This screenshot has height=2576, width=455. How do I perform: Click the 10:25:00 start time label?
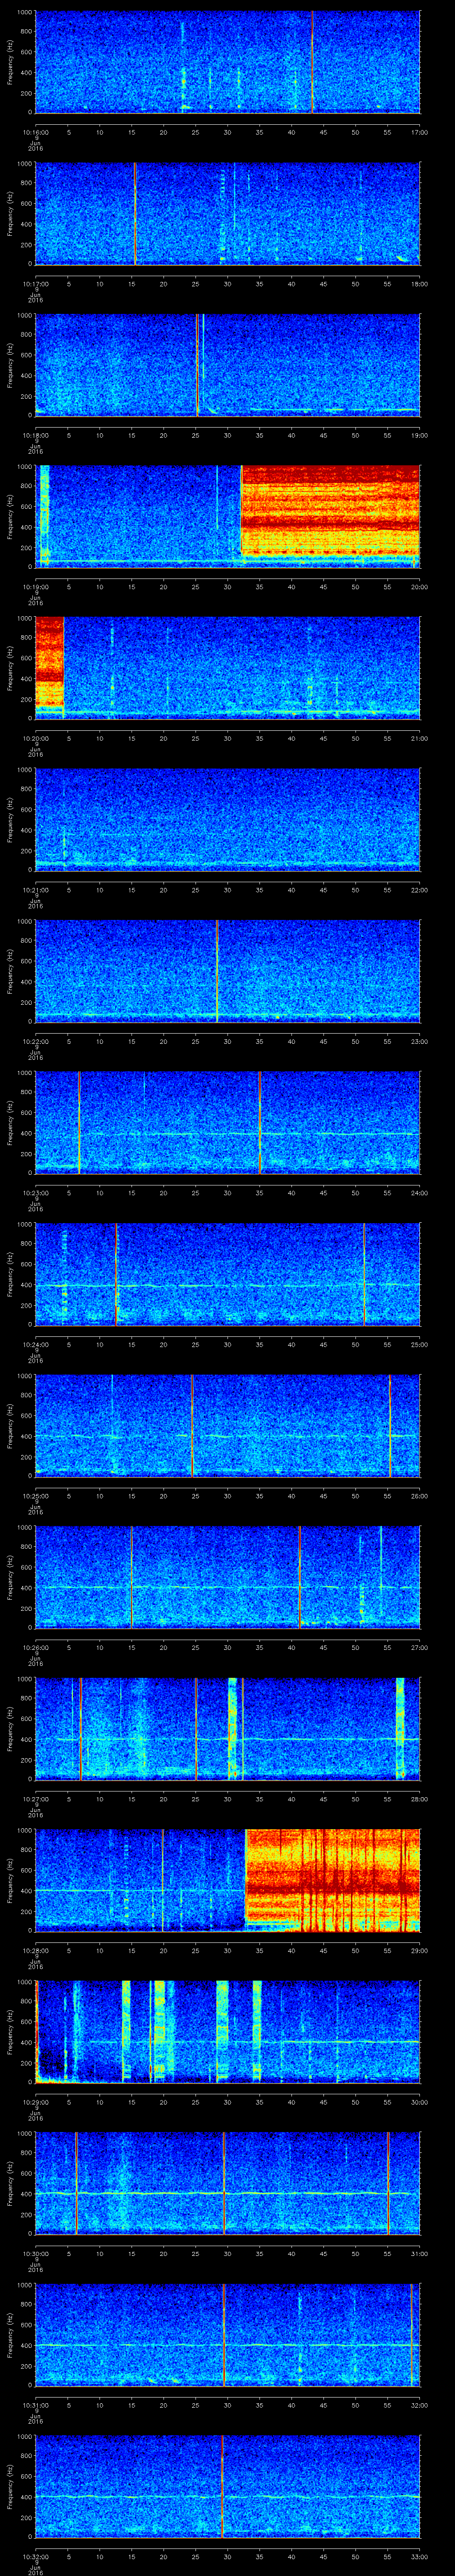[x=36, y=1495]
